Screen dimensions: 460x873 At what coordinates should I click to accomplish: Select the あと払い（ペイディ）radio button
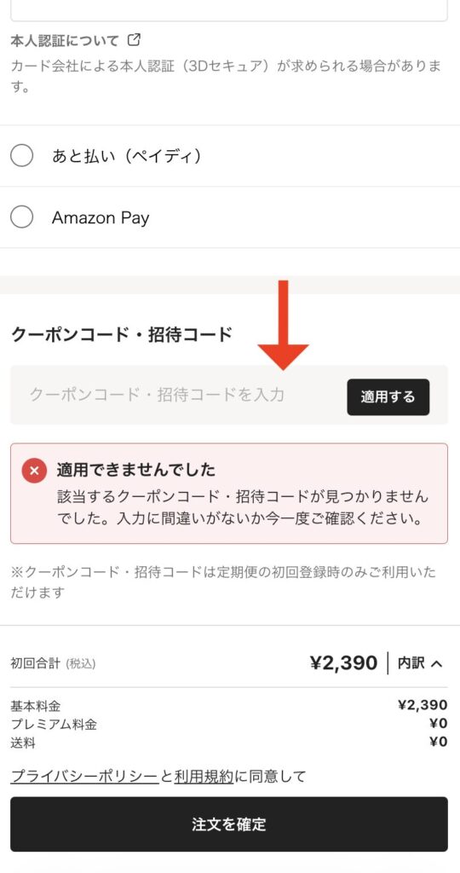tap(21, 156)
